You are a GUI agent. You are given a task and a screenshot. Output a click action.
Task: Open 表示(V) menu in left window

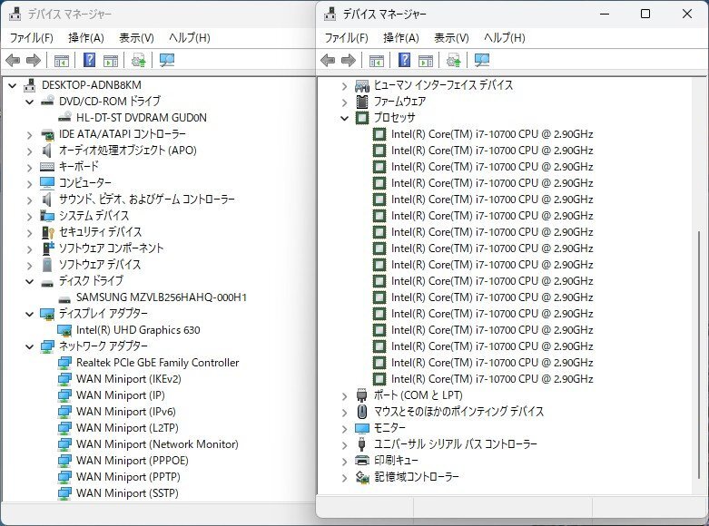pos(136,38)
